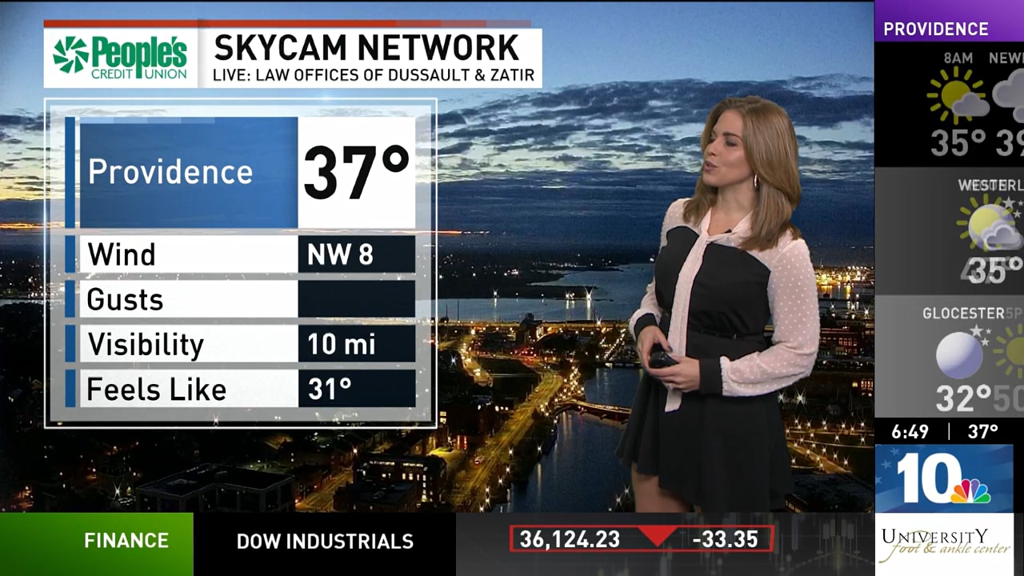The image size is (1024, 576).
Task: Click the NBC 10 station logo
Action: 943,478
